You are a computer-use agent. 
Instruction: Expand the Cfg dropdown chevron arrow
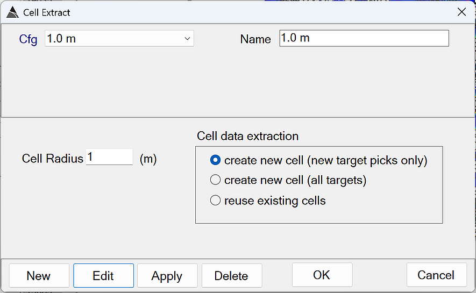click(187, 39)
